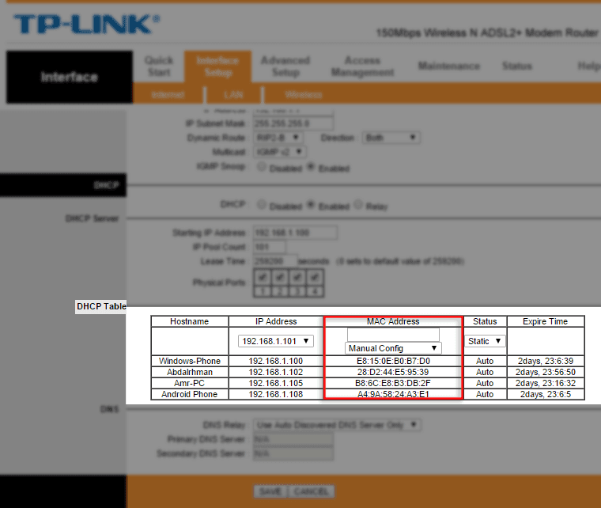Switch to the Wireless sub-tab
Image resolution: width=601 pixels, height=508 pixels.
click(303, 95)
